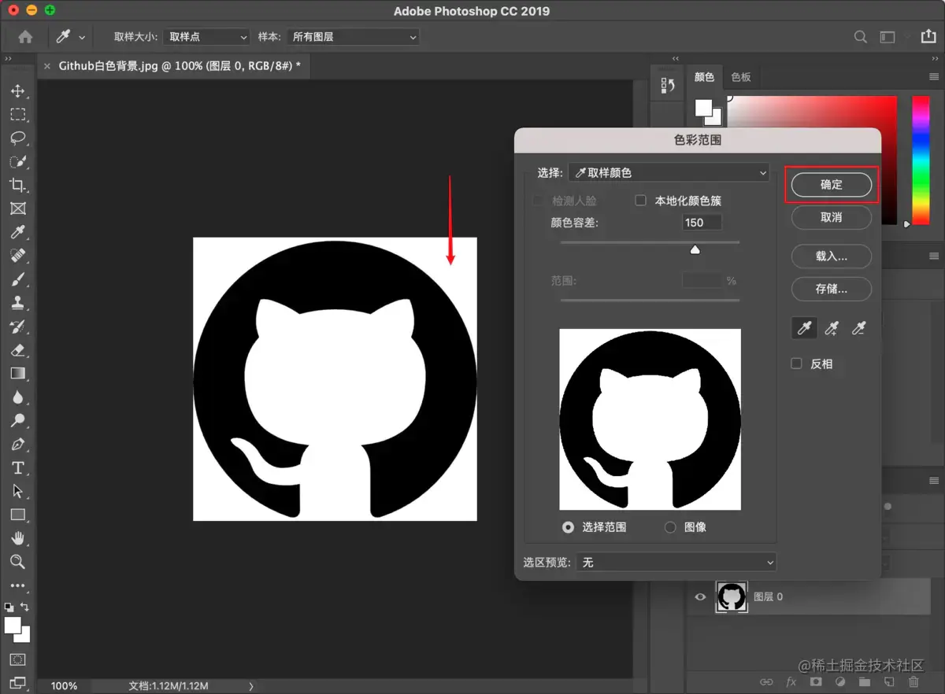Select the Dodge tool
The height and width of the screenshot is (694, 945).
(x=17, y=420)
